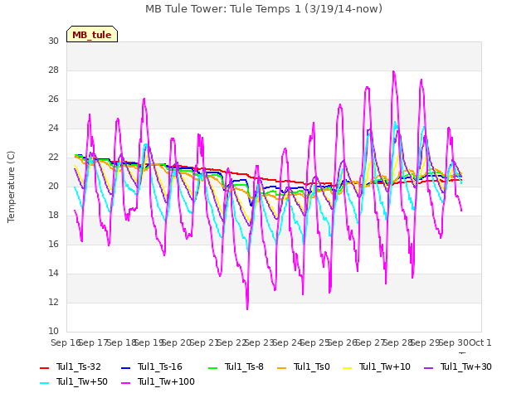
Task: Click the MB_tule badge label
Action: click(x=92, y=35)
